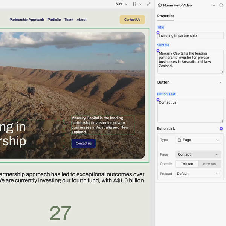Click the yellow Contact Us header button
The height and width of the screenshot is (226, 226).
tap(132, 20)
